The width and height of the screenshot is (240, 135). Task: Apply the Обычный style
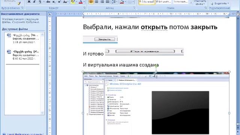147,2
